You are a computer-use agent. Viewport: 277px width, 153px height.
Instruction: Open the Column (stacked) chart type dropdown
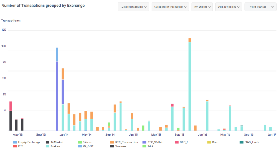tap(133, 7)
